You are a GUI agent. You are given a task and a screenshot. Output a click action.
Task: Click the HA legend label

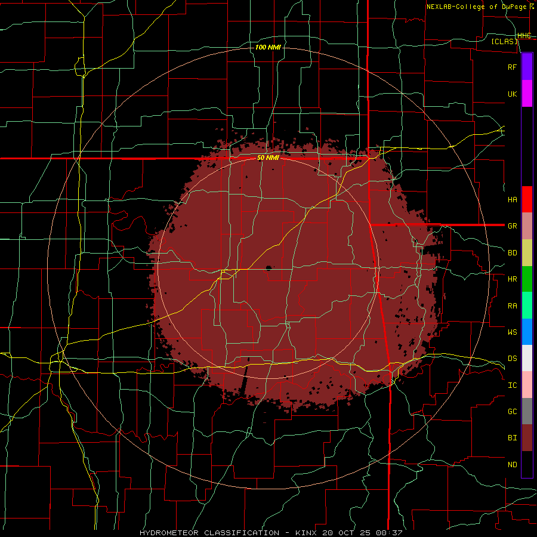click(x=512, y=200)
